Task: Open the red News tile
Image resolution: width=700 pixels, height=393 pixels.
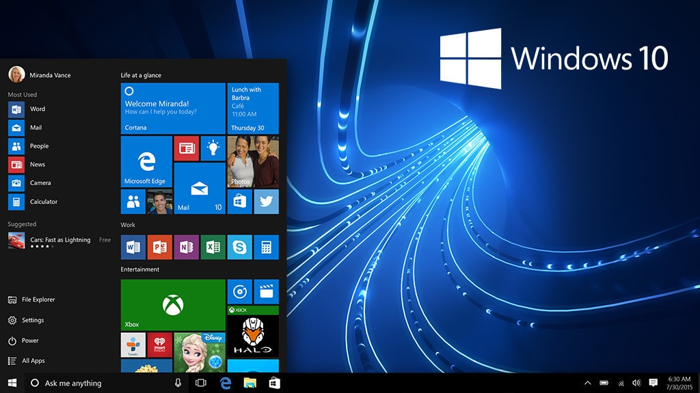Action: 187,148
